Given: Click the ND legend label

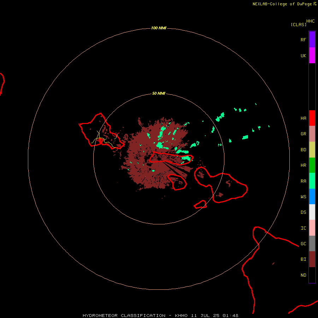Looking at the screenshot, I should coord(303,275).
